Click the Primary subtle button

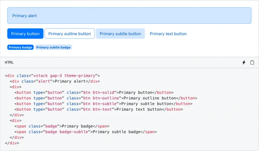pyautogui.click(x=120, y=33)
